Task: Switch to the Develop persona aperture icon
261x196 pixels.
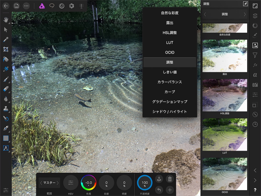Action: tap(72, 6)
